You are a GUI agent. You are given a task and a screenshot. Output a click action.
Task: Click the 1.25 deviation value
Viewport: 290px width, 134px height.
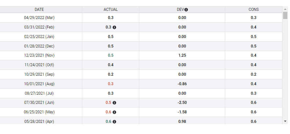pyautogui.click(x=182, y=55)
